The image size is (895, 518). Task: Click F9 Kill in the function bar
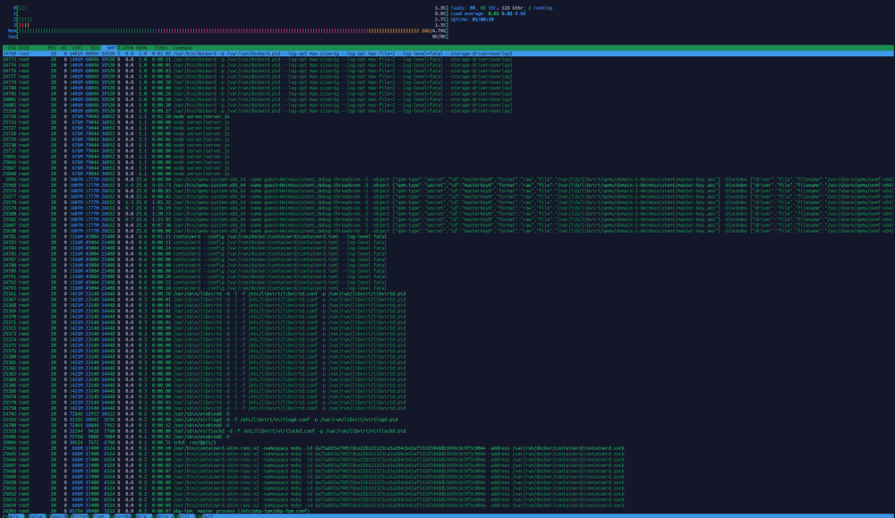point(183,515)
